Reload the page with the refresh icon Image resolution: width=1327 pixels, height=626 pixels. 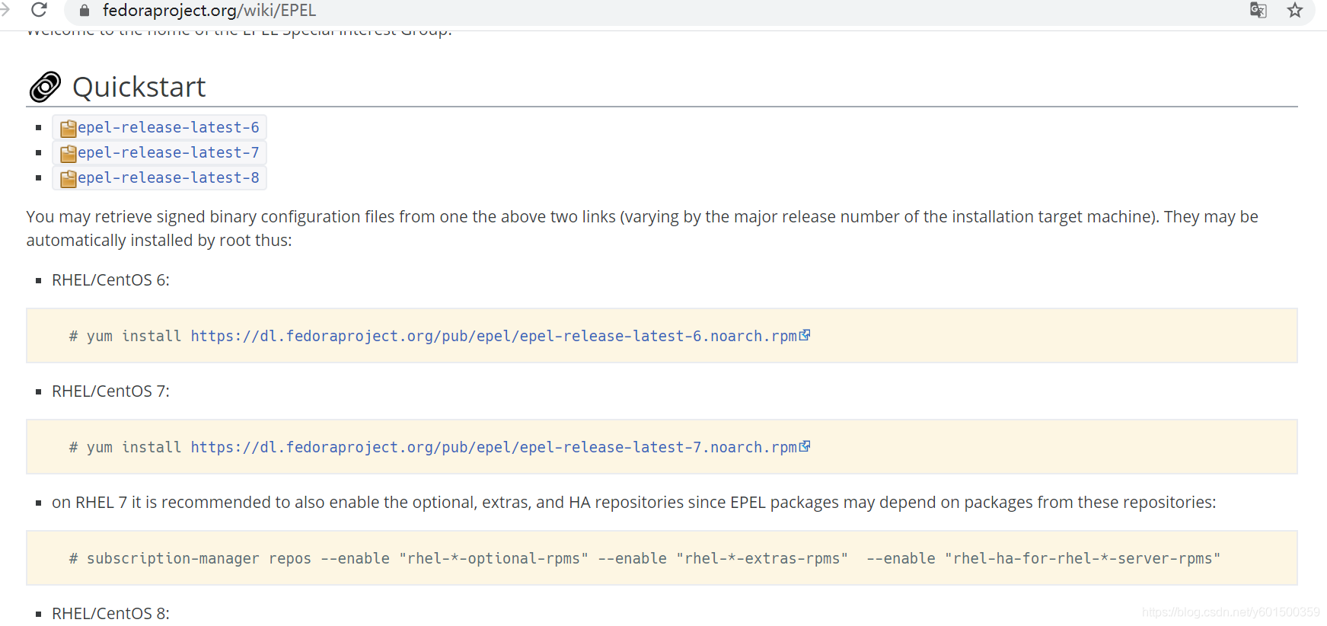coord(39,10)
